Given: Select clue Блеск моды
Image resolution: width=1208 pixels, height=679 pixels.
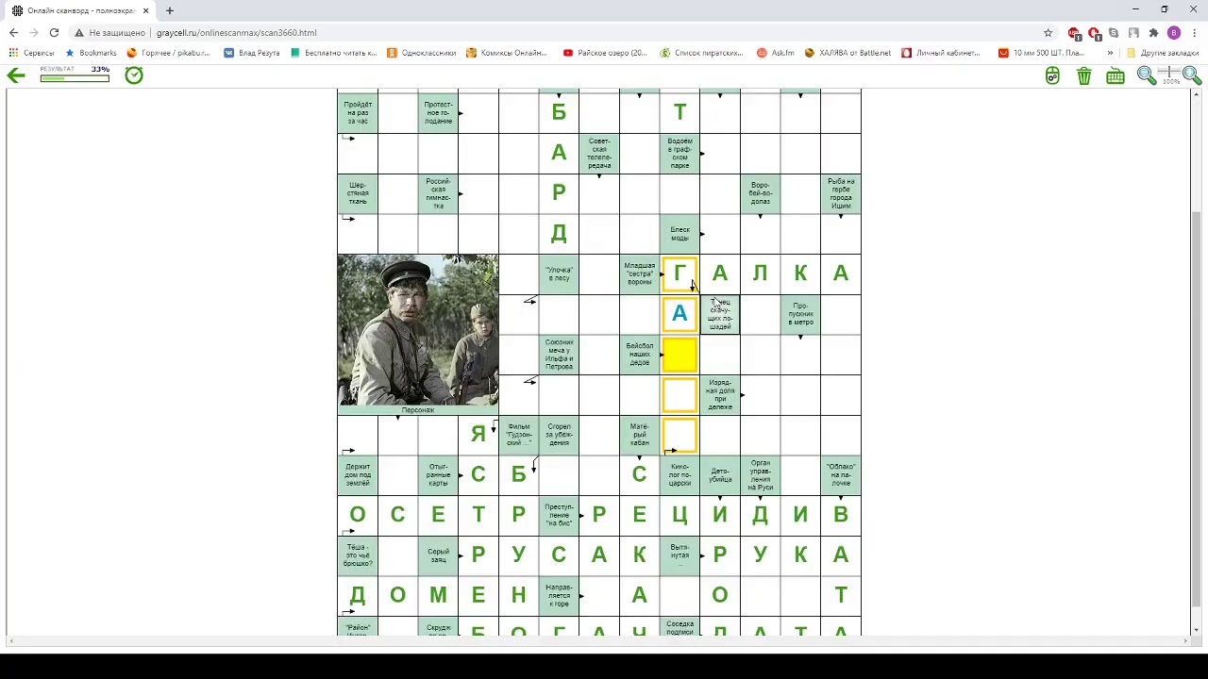Looking at the screenshot, I should (679, 234).
